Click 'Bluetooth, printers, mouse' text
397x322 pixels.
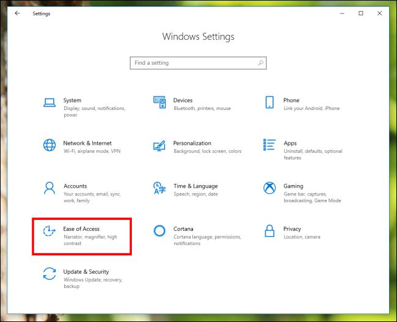(202, 108)
